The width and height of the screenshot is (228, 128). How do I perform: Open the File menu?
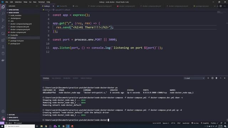pos(7,2)
